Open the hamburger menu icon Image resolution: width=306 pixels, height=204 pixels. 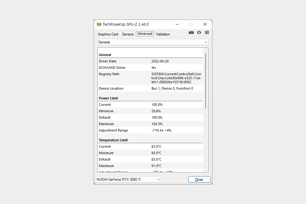(x=207, y=32)
